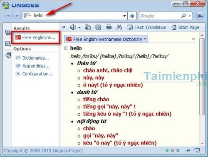Image resolution: width=208 pixels, height=157 pixels.
Task: Click the blue Go arrow button
Action: click(x=132, y=16)
